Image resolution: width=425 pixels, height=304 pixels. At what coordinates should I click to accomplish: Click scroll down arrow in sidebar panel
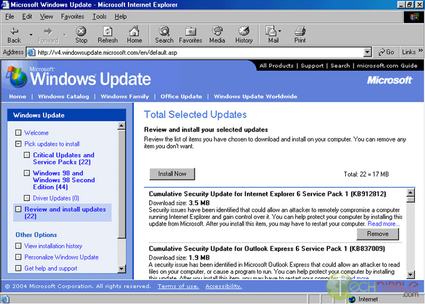121,268
